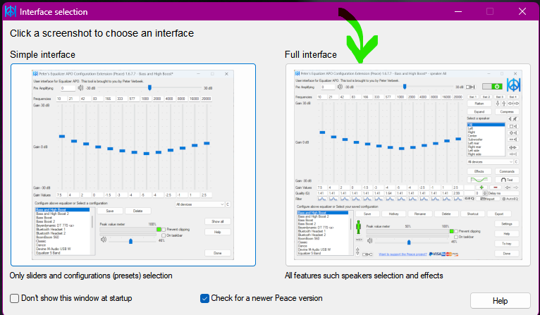The height and width of the screenshot is (315, 540).
Task: Click the red minus icon in Full interface preview
Action: [496, 187]
